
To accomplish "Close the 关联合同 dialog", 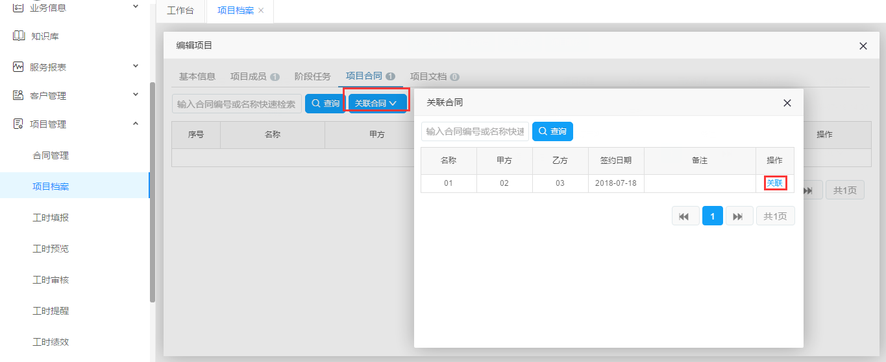I will [x=787, y=103].
